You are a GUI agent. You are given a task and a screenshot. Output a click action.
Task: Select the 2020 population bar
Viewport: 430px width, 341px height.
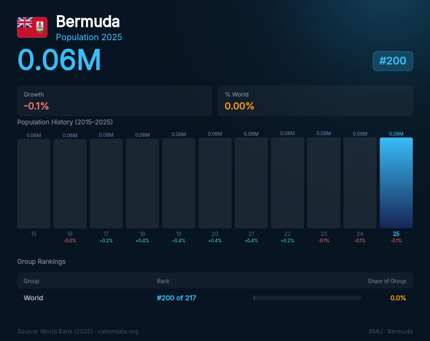[x=215, y=183]
